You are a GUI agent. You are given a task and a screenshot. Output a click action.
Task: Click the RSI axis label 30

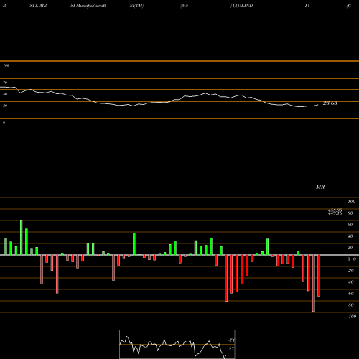point(5,106)
